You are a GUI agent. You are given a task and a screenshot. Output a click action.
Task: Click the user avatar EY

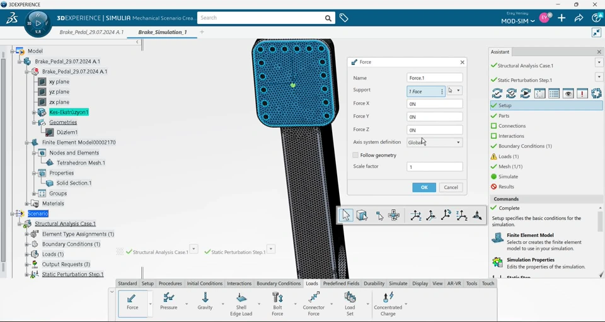(x=544, y=18)
